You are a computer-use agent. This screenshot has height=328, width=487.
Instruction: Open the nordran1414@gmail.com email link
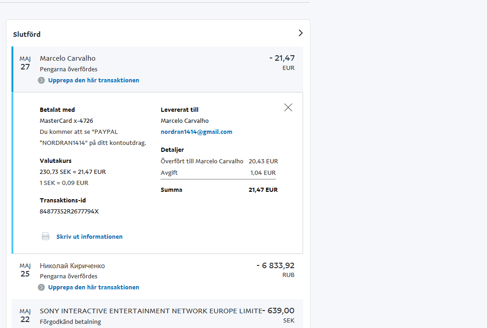pyautogui.click(x=196, y=132)
